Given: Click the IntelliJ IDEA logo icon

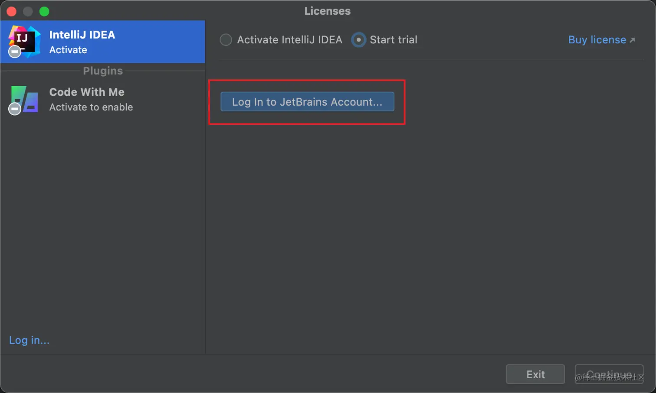Looking at the screenshot, I should tap(25, 41).
